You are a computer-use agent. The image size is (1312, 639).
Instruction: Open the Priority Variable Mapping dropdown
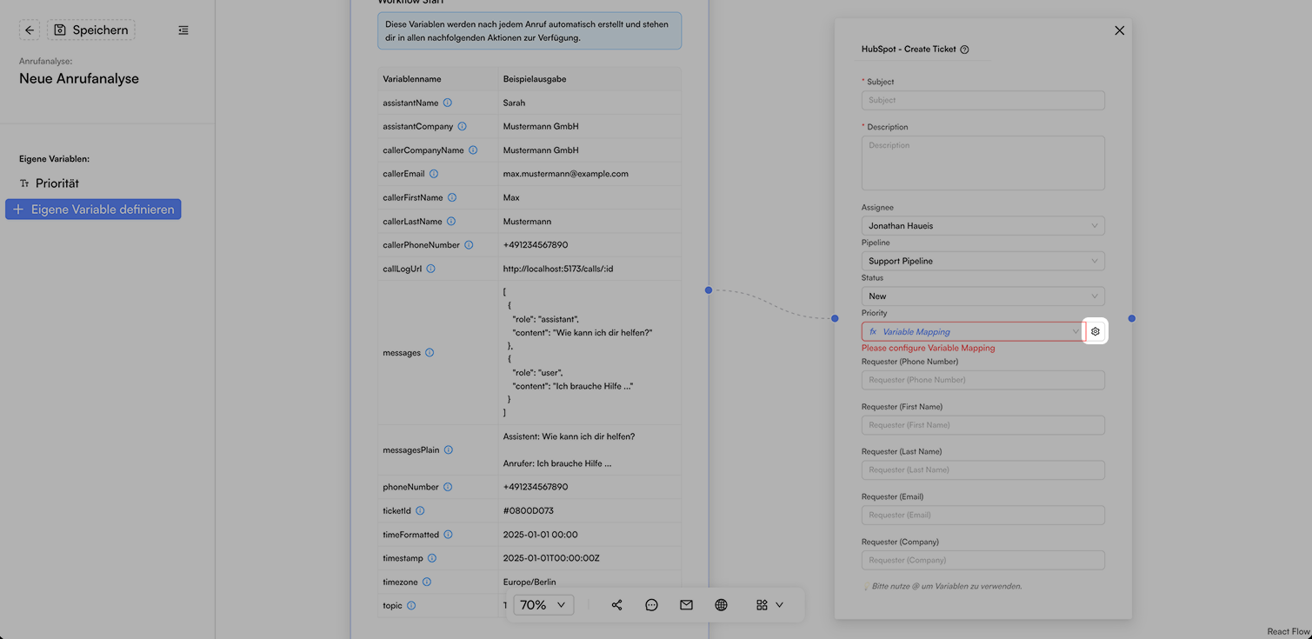973,332
